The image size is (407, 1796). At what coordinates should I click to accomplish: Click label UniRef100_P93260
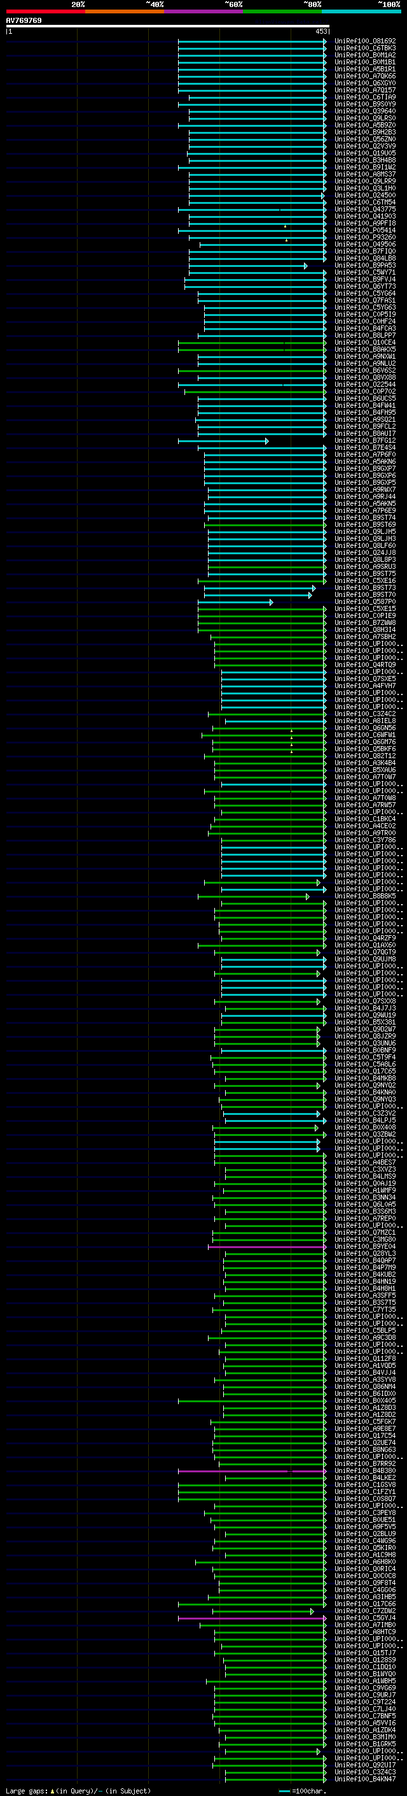point(364,237)
